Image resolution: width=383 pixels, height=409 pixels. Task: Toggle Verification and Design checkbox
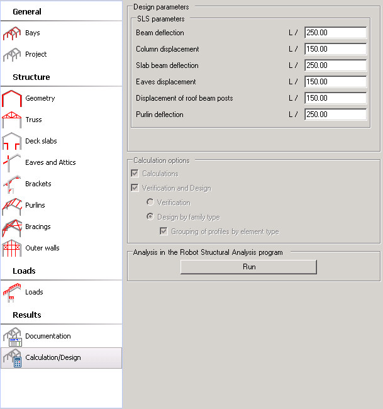135,188
